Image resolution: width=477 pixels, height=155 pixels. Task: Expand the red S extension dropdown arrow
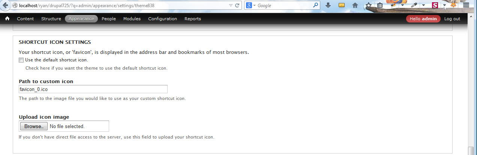click(x=444, y=6)
